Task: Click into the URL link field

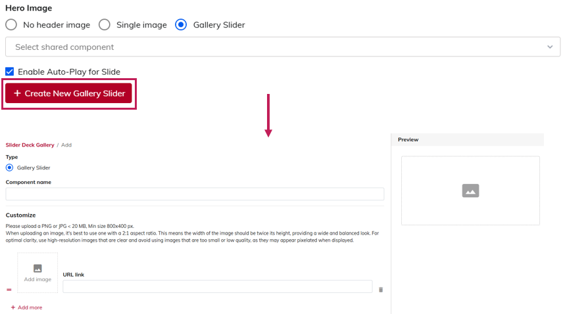Action: click(x=217, y=286)
